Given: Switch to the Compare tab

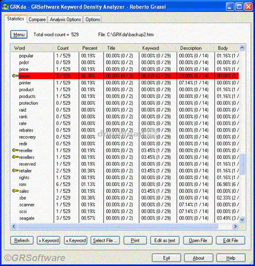Looking at the screenshot, I should (x=37, y=20).
